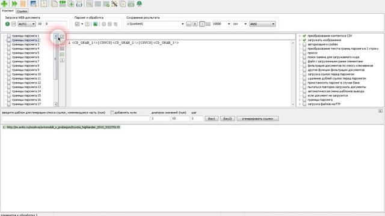Click the green download arrow toolbar icon
The width and height of the screenshot is (385, 216).
click(71, 4)
